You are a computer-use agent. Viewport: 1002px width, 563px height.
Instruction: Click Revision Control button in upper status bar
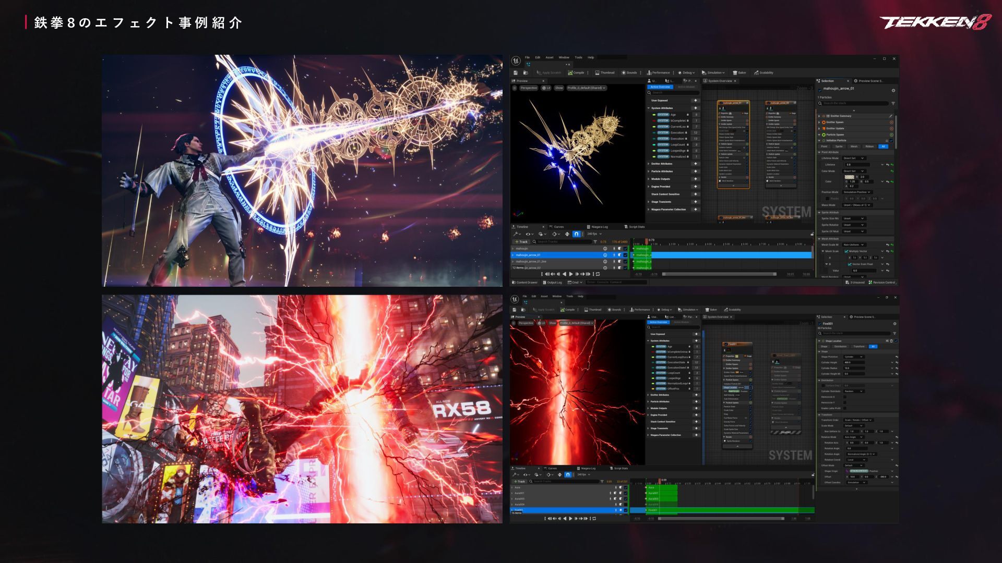[x=882, y=283]
